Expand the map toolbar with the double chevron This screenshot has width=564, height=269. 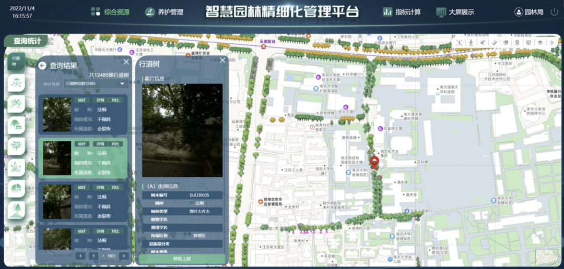(552, 42)
